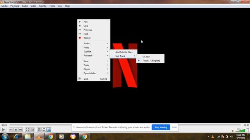250x140 pixels.
Task: Open the Playback menu in menu bar
Action: coord(15,6)
